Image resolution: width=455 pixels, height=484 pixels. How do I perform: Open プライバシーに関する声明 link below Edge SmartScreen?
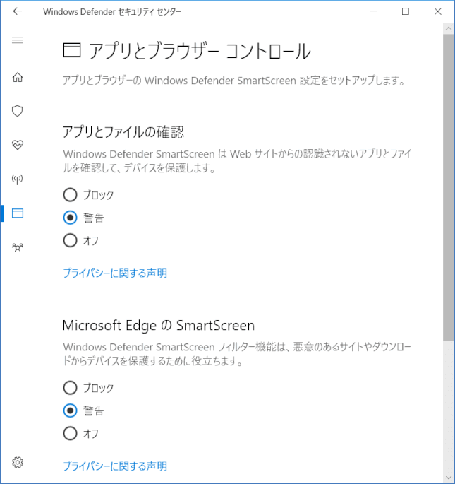[x=115, y=466]
